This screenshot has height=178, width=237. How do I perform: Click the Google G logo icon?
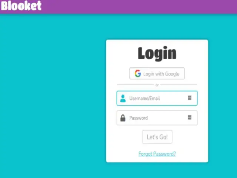click(138, 73)
